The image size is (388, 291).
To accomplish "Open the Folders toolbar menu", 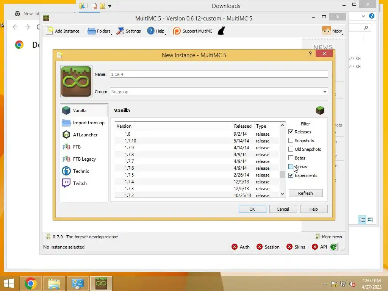I will click(x=100, y=31).
